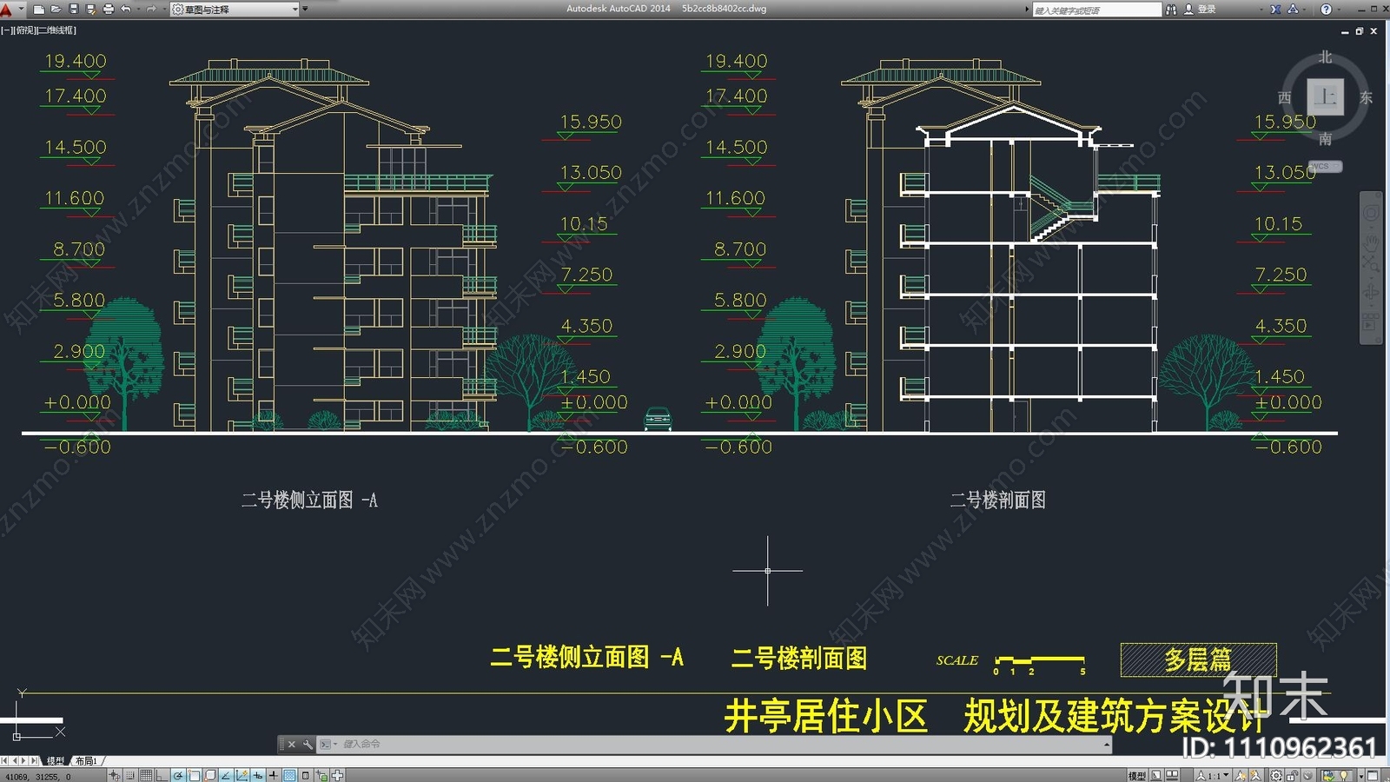
Task: Select the Pan hand tool in navigation bar
Action: point(1370,243)
